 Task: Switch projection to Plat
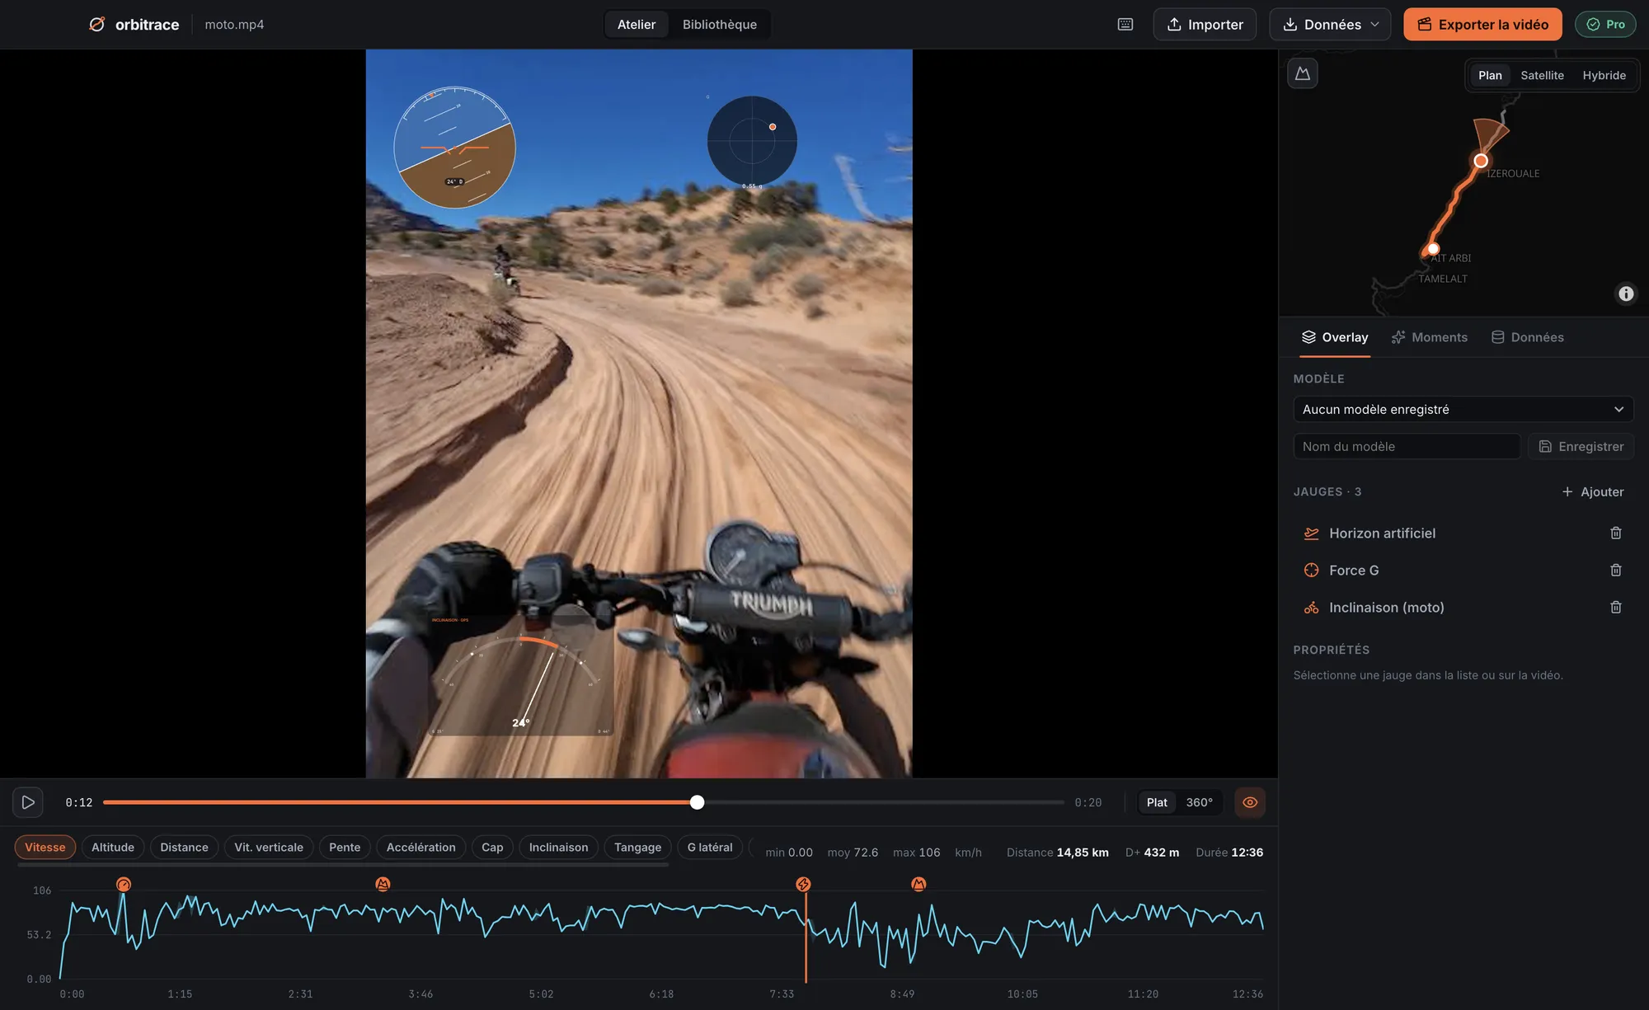tap(1157, 802)
